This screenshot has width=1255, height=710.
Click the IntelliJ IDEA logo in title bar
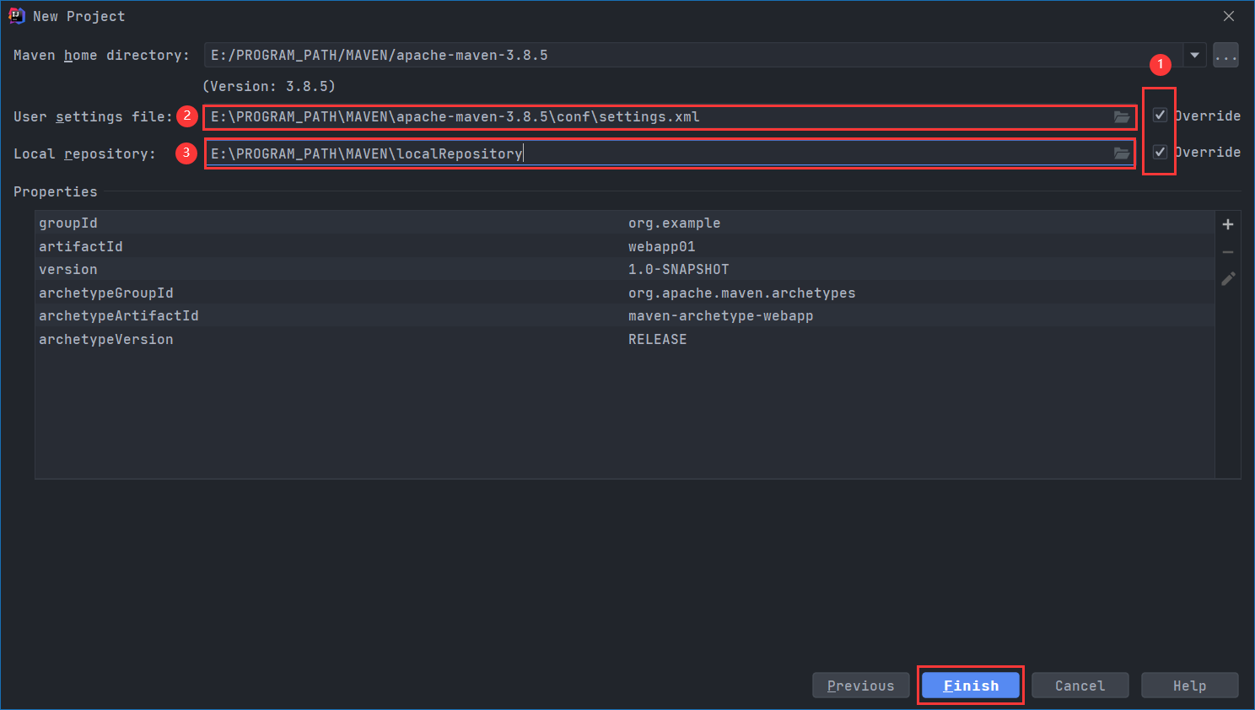(16, 16)
